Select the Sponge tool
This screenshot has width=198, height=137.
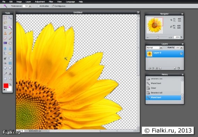coord(10,53)
